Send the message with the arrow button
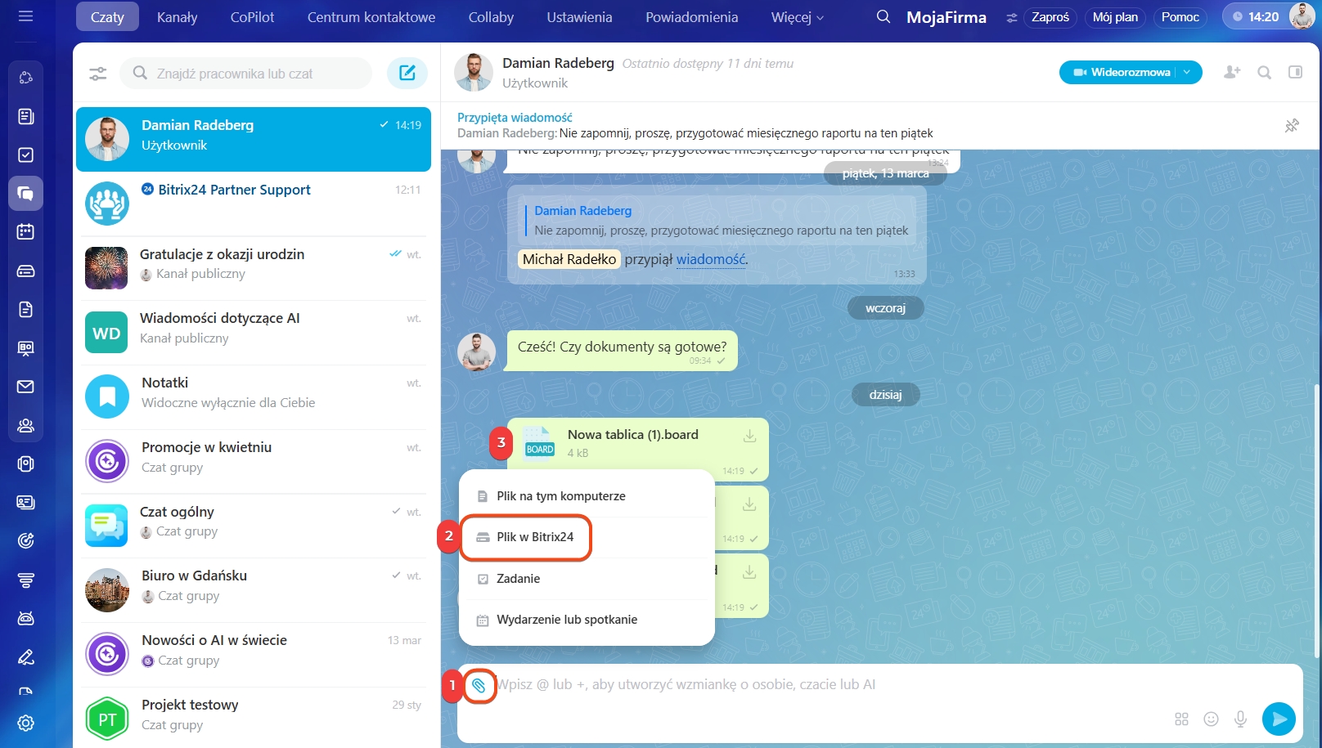 [x=1279, y=719]
